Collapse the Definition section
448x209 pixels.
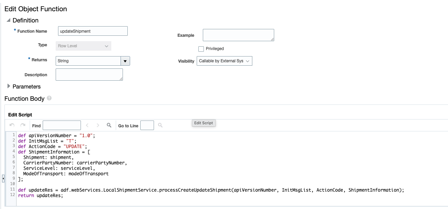(8, 20)
